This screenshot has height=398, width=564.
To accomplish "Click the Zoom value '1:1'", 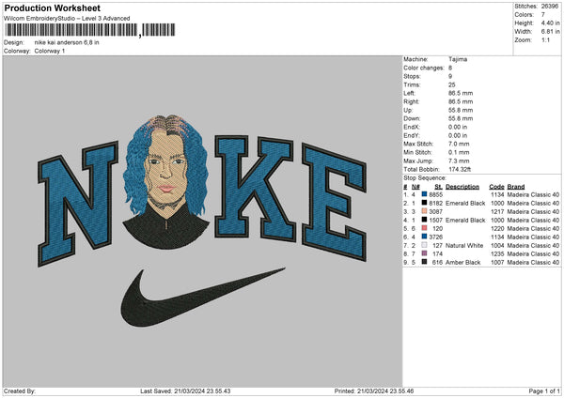I will tap(545, 39).
